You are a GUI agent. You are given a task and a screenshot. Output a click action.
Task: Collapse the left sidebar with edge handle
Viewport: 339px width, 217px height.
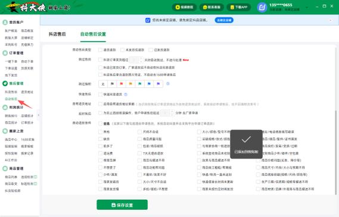(39, 115)
